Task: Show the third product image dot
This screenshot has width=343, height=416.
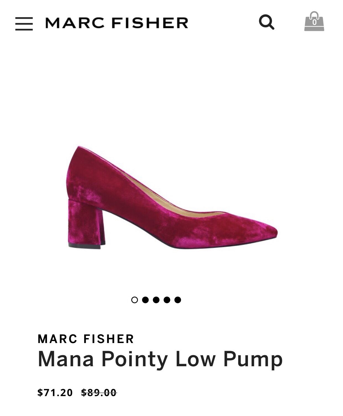Action: point(156,300)
